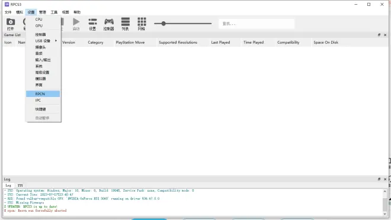Float the Log panel

(379, 179)
